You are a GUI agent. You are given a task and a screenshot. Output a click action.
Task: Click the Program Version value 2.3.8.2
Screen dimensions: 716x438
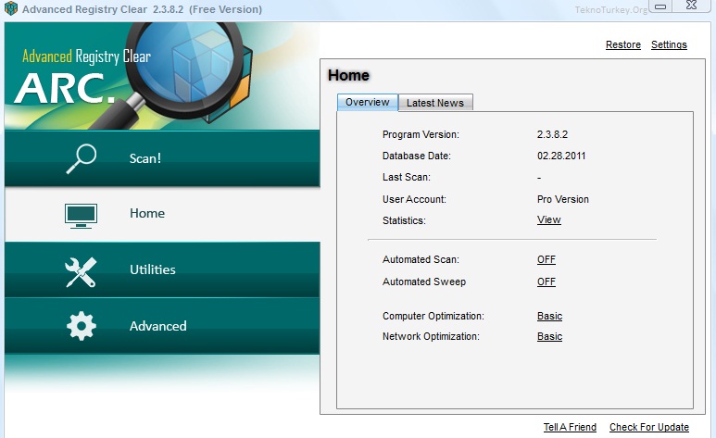click(553, 135)
